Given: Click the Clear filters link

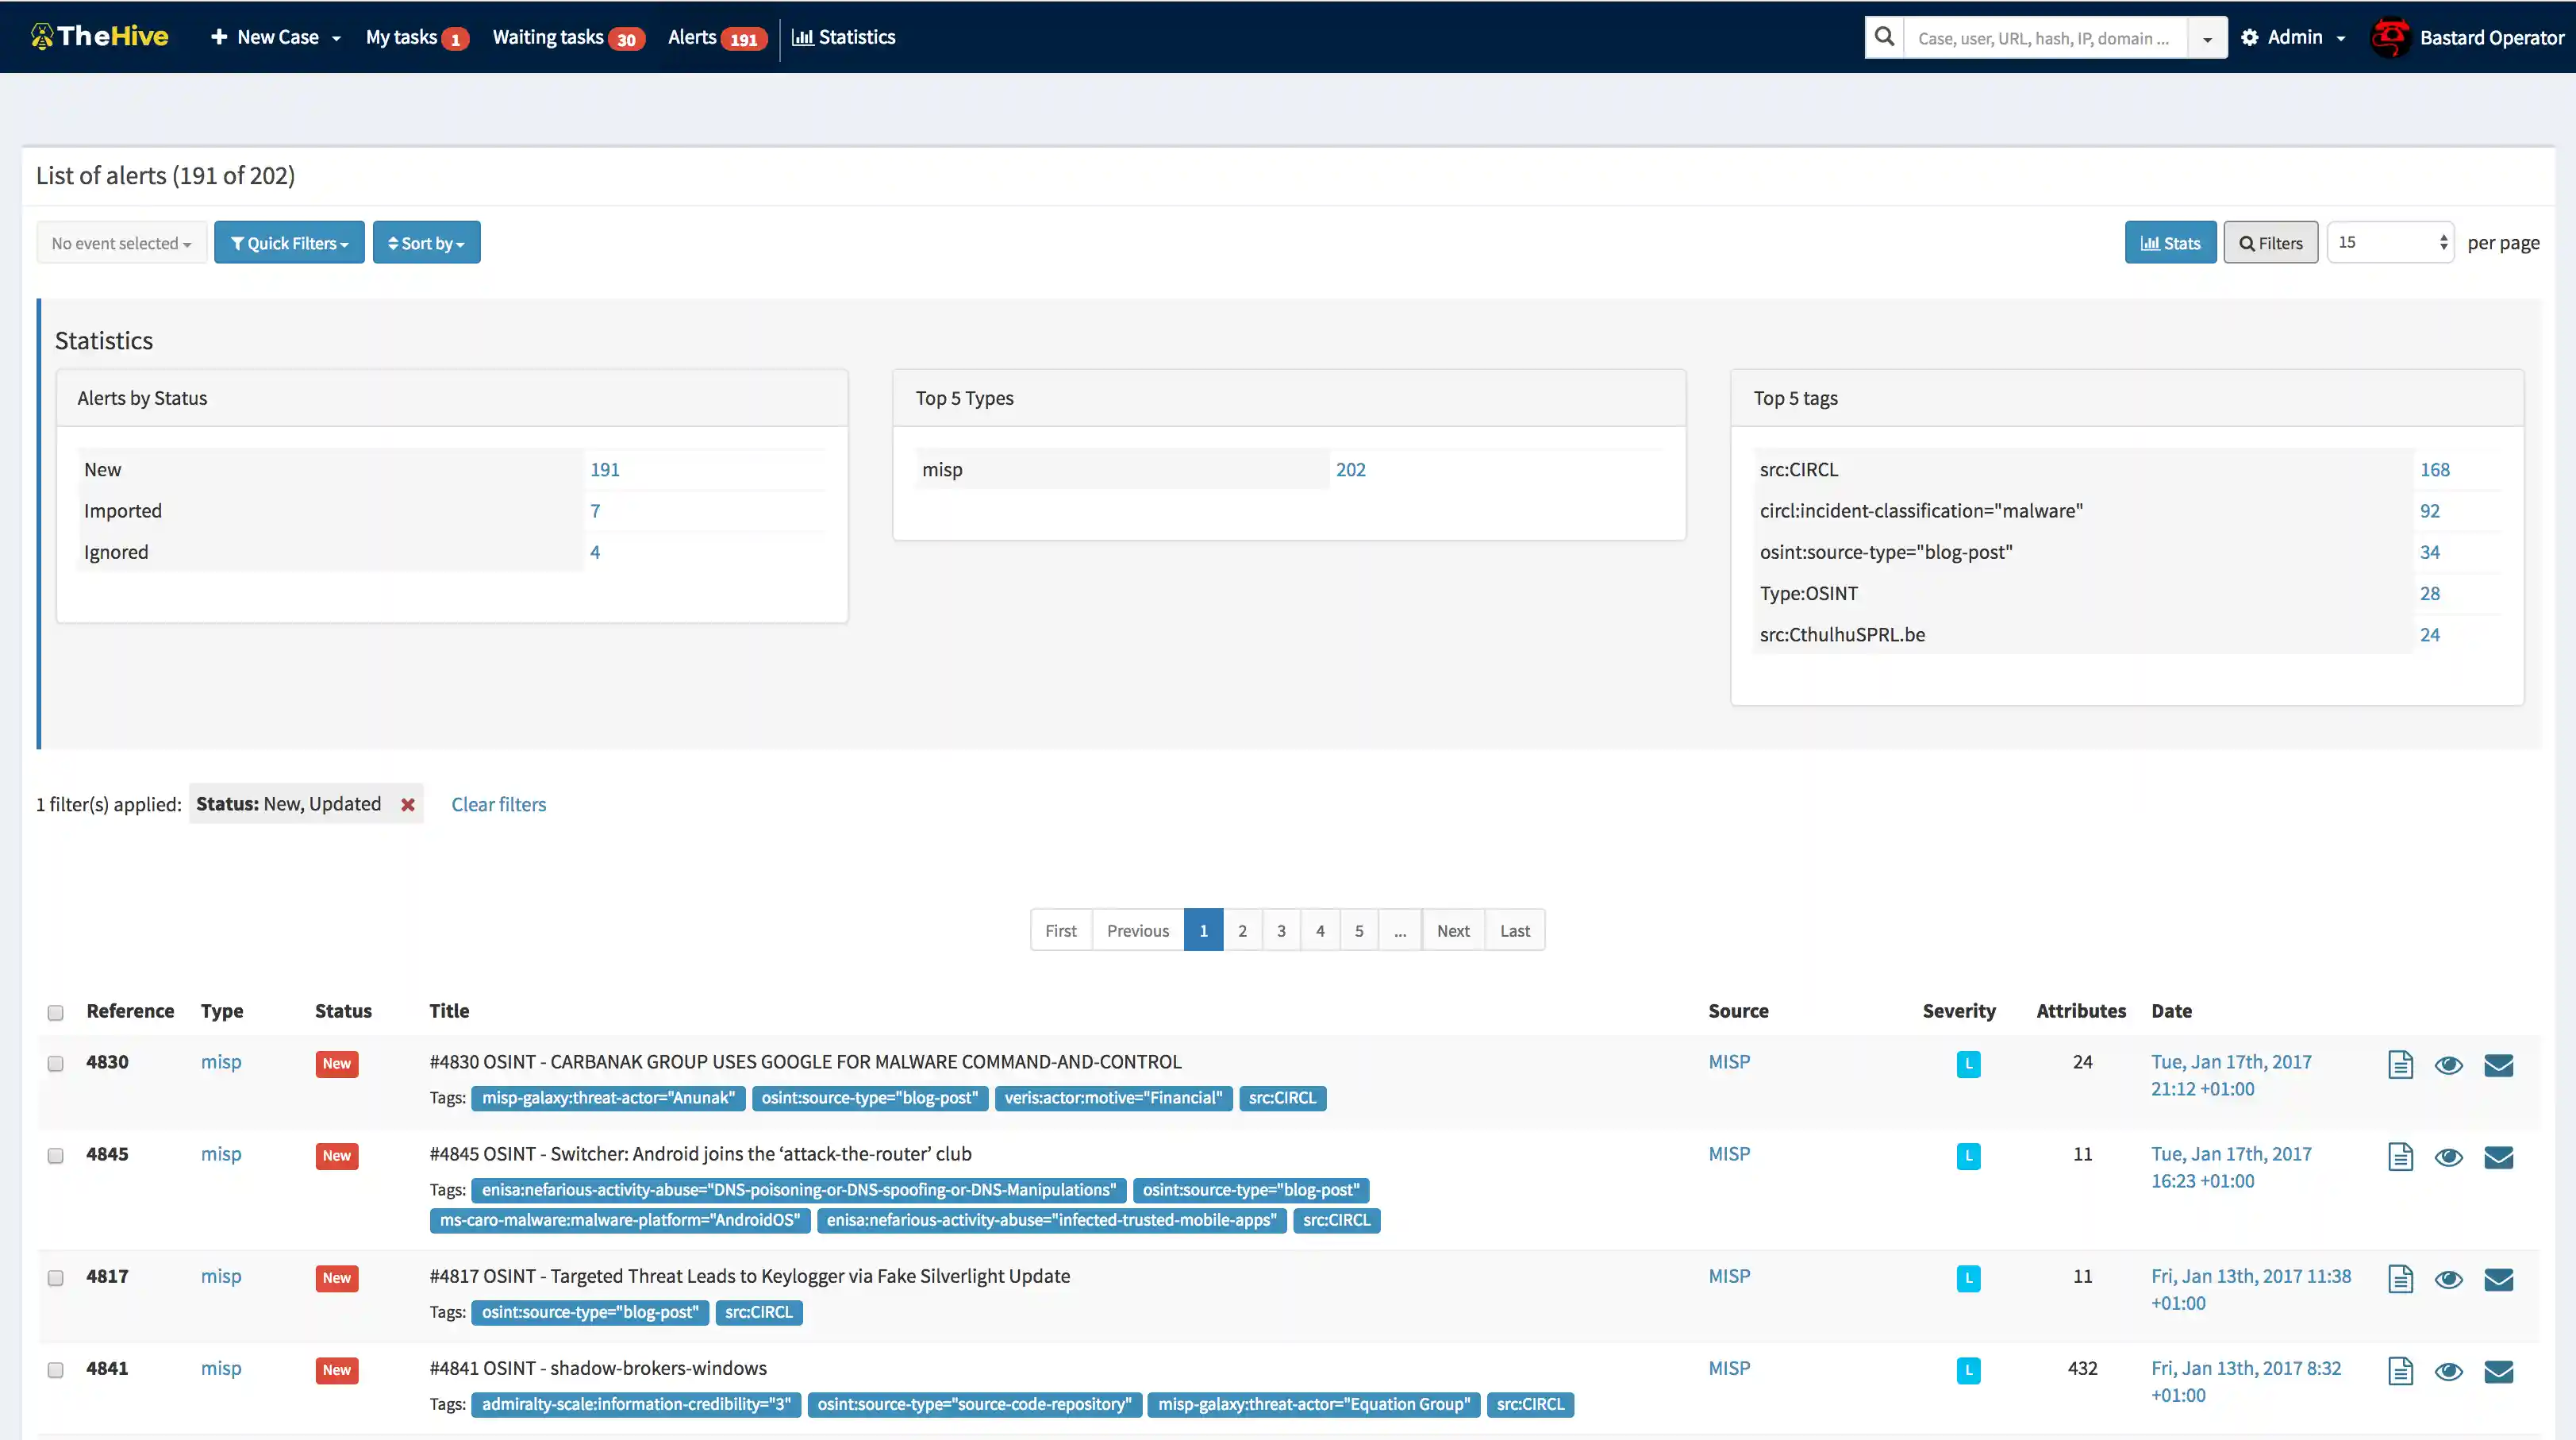Looking at the screenshot, I should coord(498,805).
